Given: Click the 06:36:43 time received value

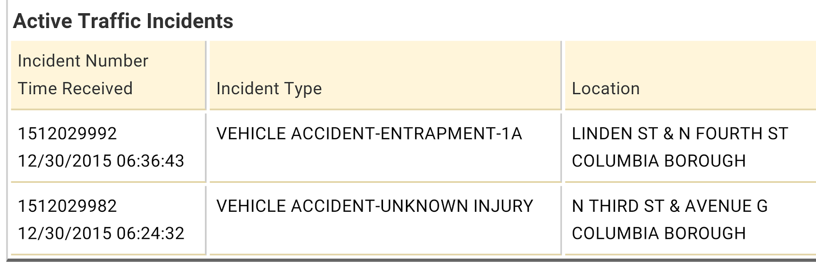Looking at the screenshot, I should pyautogui.click(x=150, y=161).
